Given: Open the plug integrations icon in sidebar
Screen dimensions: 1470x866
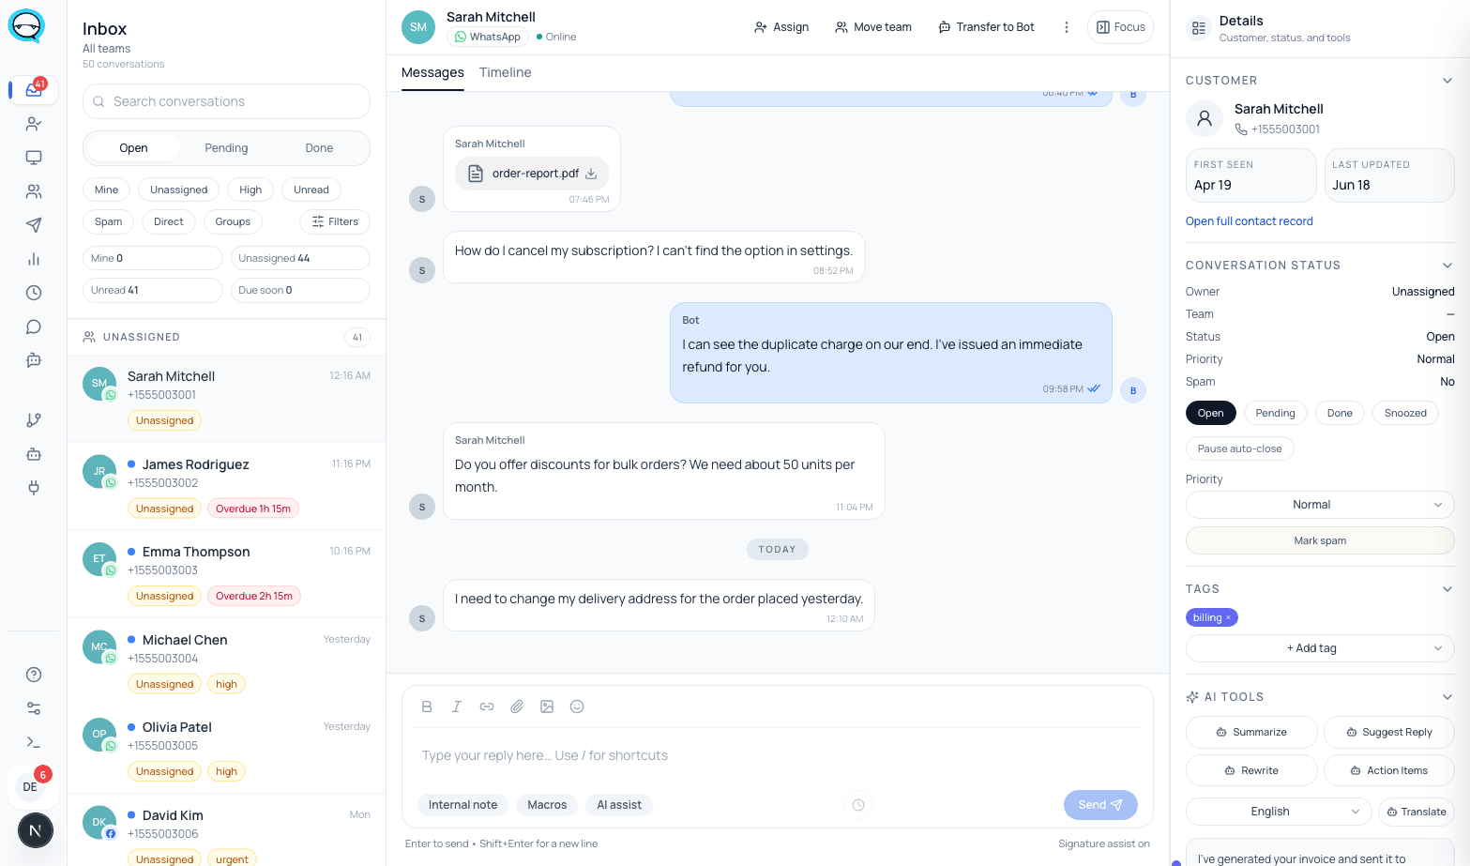Looking at the screenshot, I should point(34,488).
